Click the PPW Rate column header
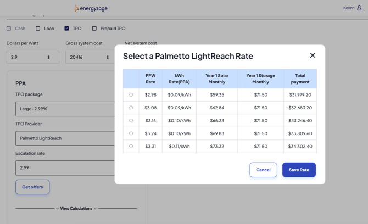The image size is (368, 224). pyautogui.click(x=150, y=79)
